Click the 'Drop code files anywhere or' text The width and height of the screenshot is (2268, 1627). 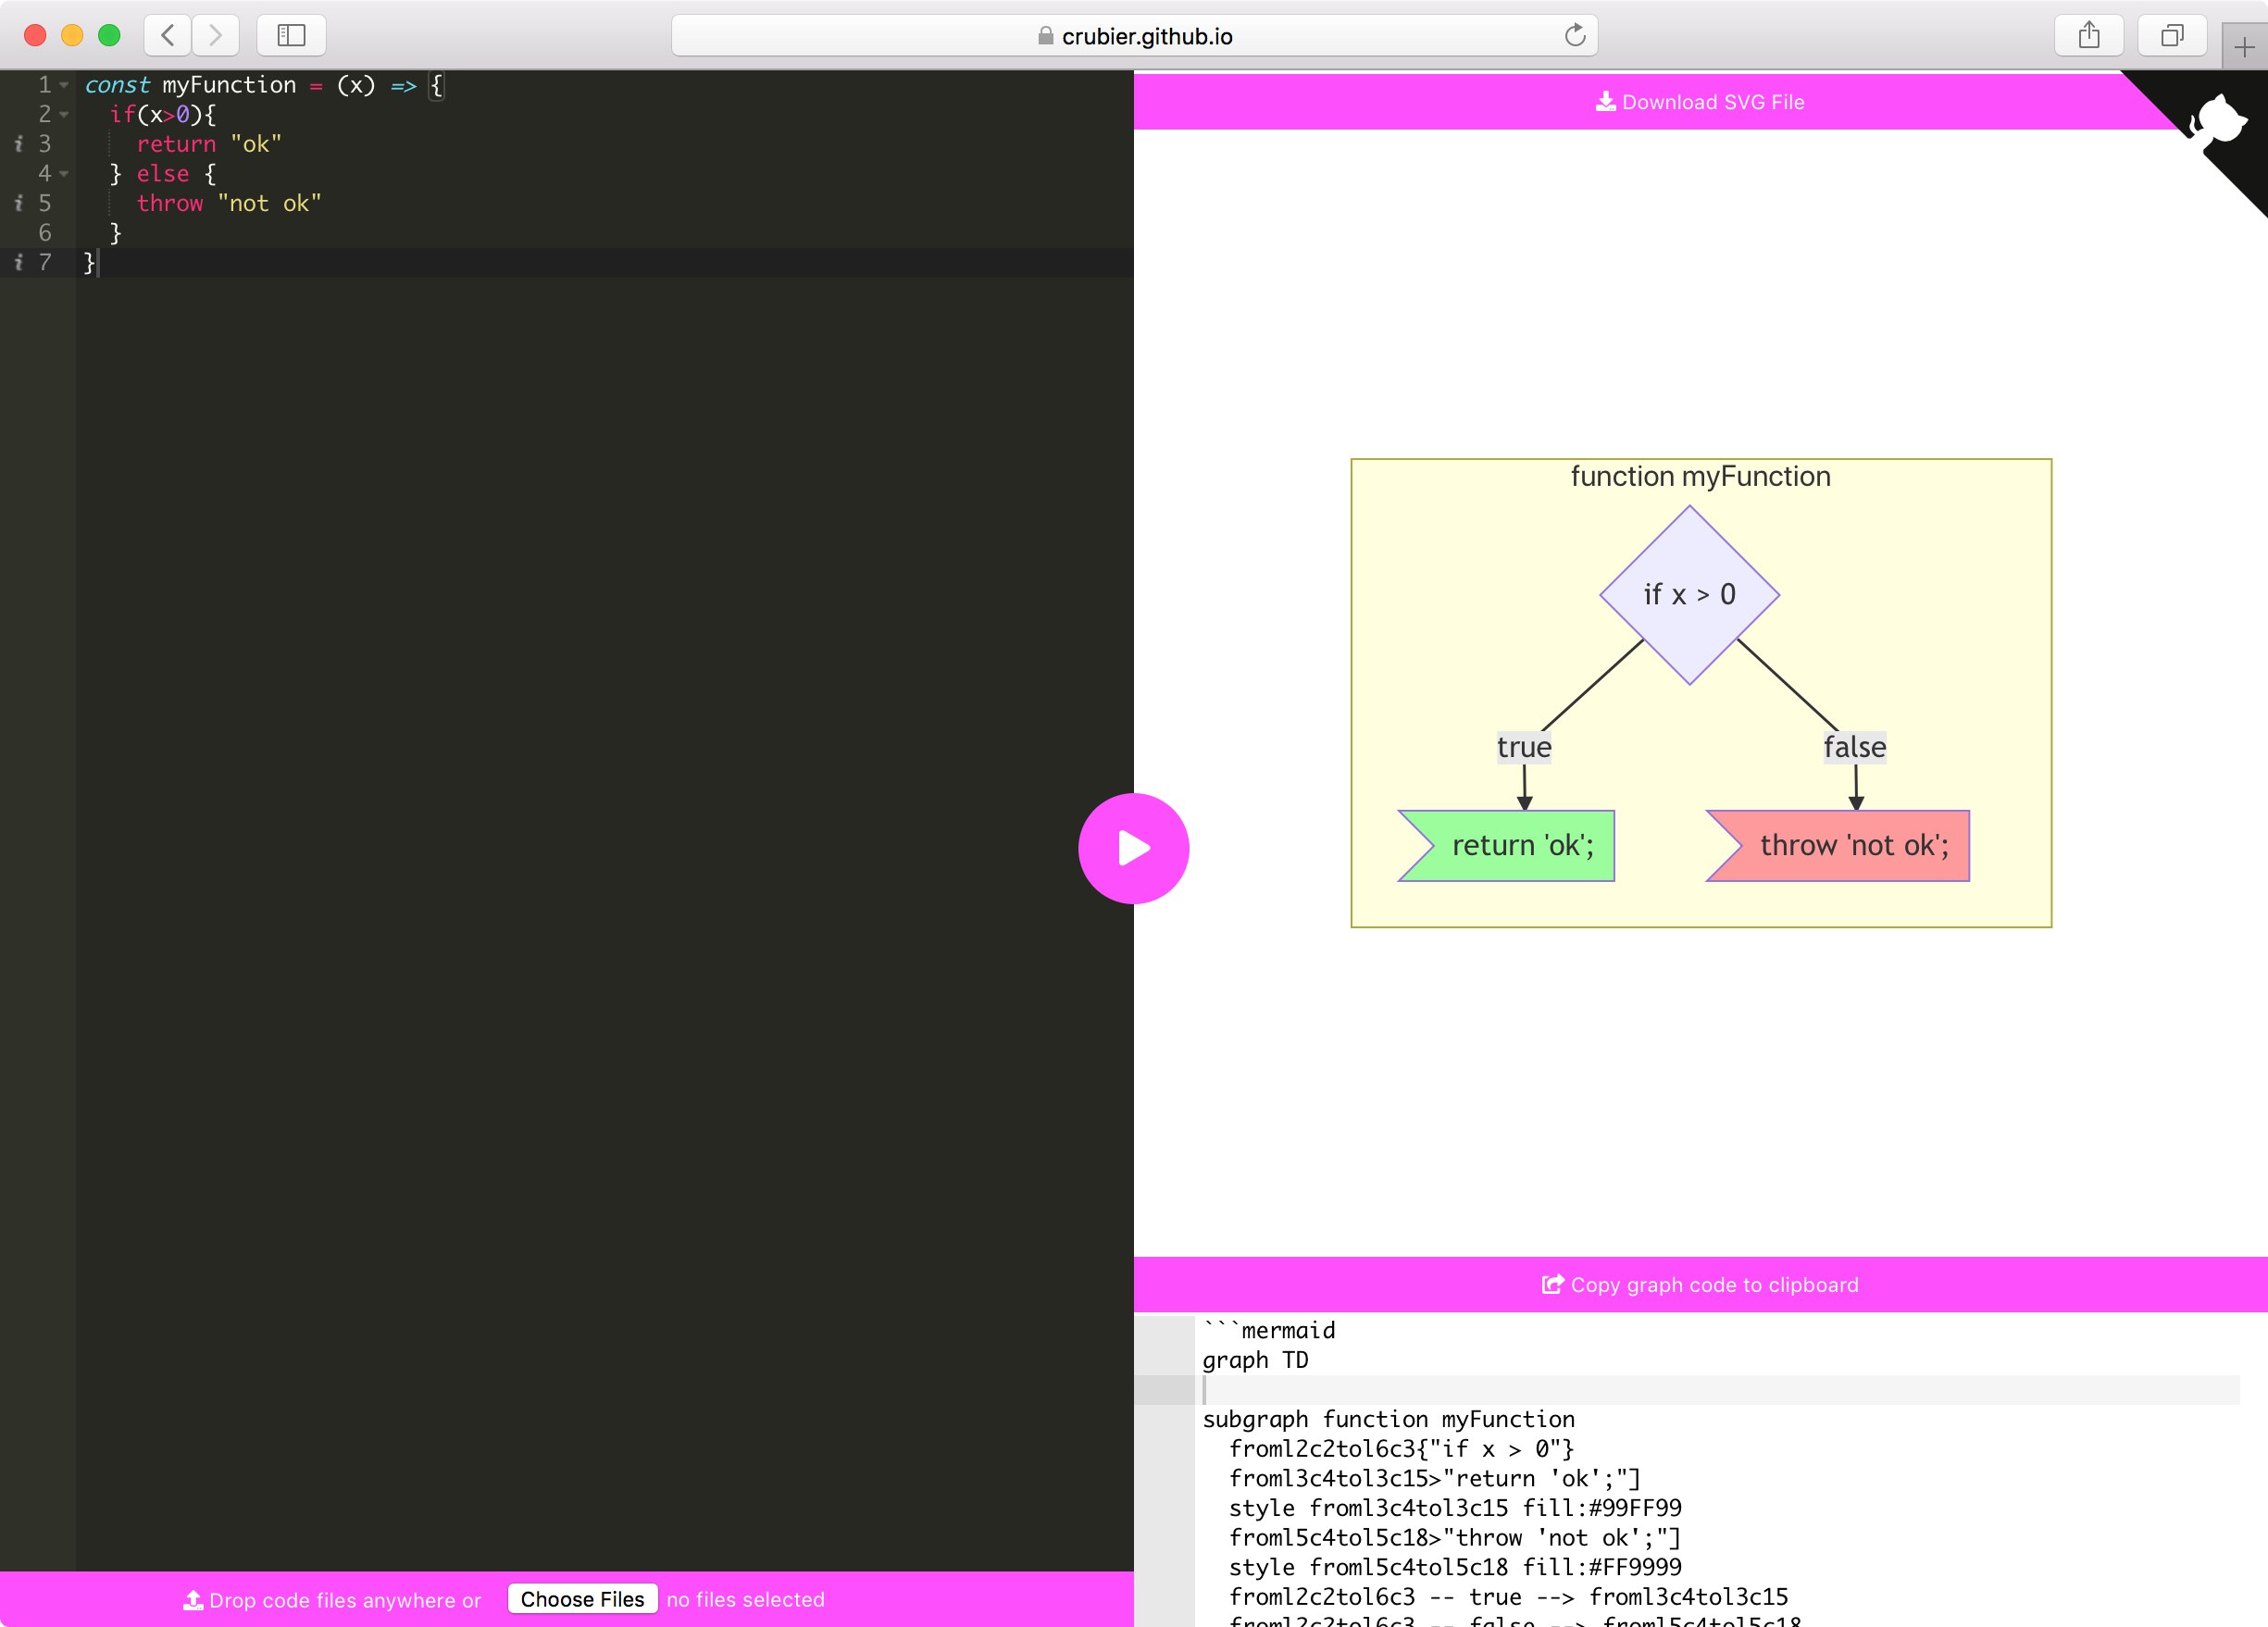(345, 1600)
